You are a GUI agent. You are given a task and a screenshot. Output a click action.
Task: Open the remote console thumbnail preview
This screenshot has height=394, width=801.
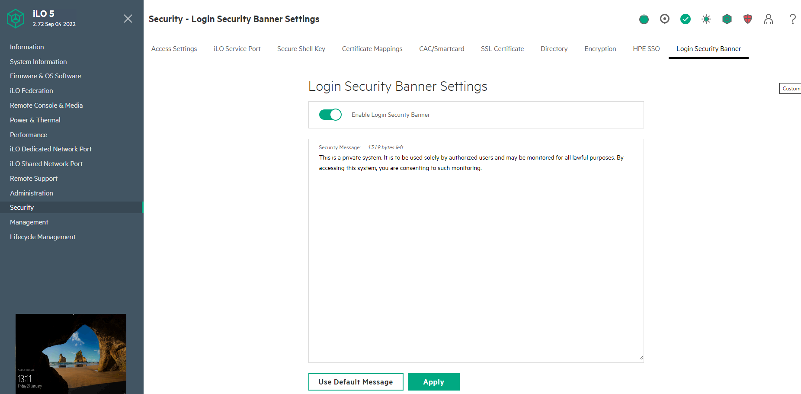71,353
